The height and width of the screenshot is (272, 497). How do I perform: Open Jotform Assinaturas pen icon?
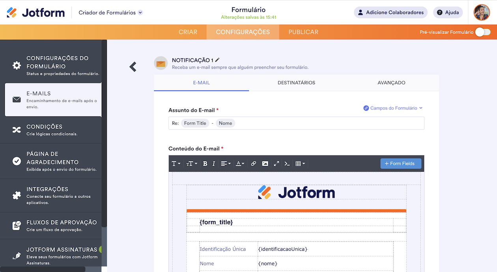[x=17, y=256]
